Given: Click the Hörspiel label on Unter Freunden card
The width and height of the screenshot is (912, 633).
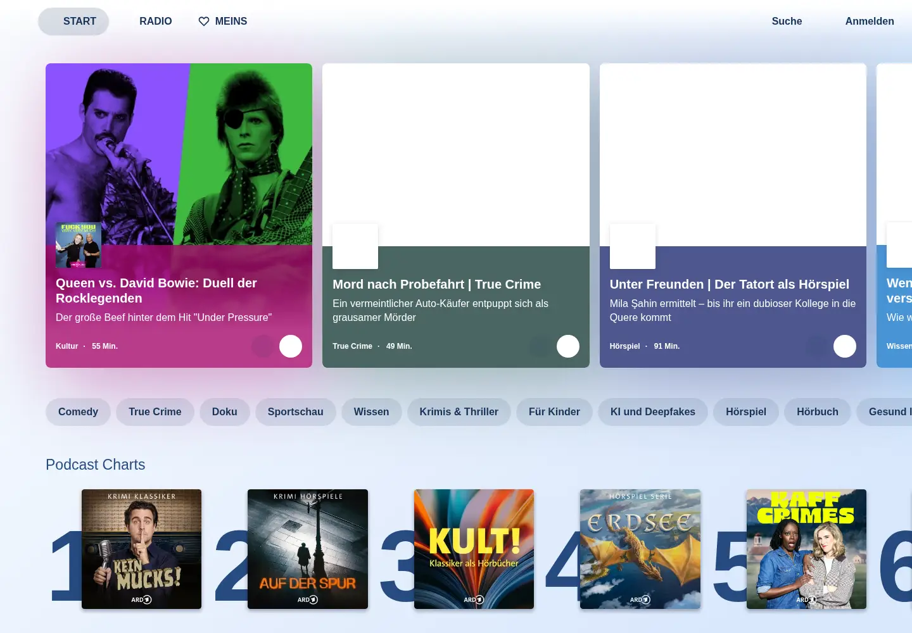Looking at the screenshot, I should point(625,346).
